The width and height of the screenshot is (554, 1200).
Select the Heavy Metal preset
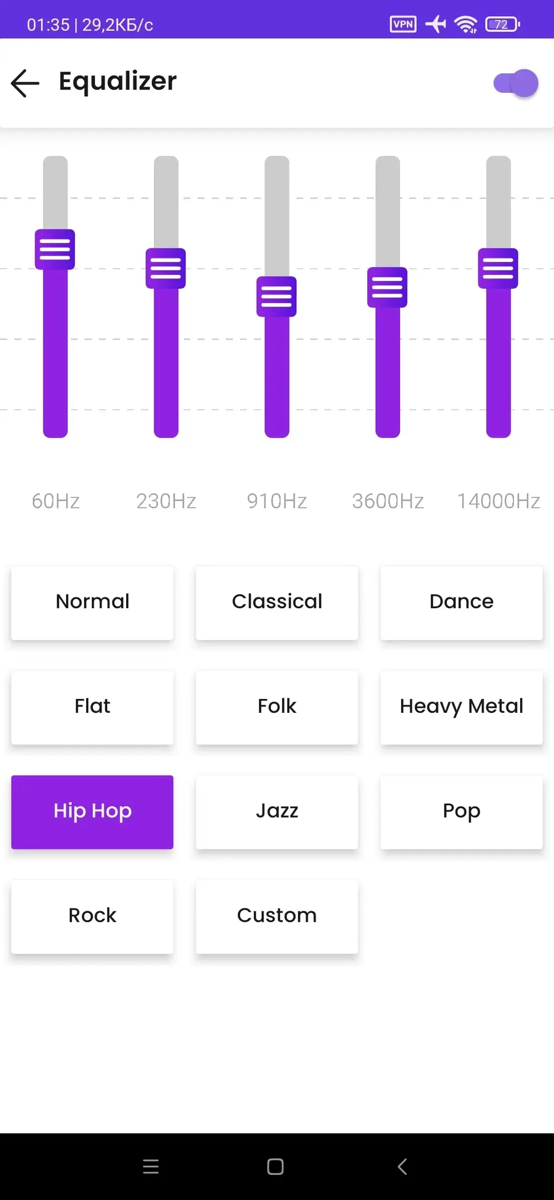pos(461,707)
